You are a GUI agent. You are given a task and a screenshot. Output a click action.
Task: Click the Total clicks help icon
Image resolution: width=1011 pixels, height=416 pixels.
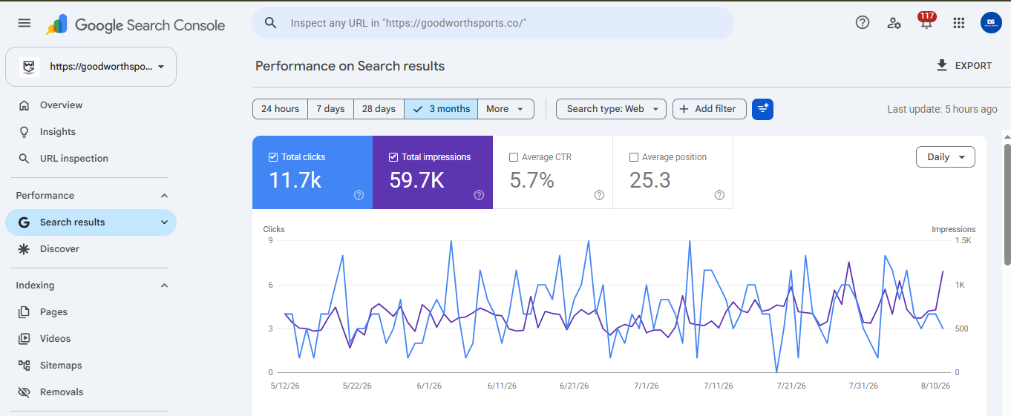point(359,195)
